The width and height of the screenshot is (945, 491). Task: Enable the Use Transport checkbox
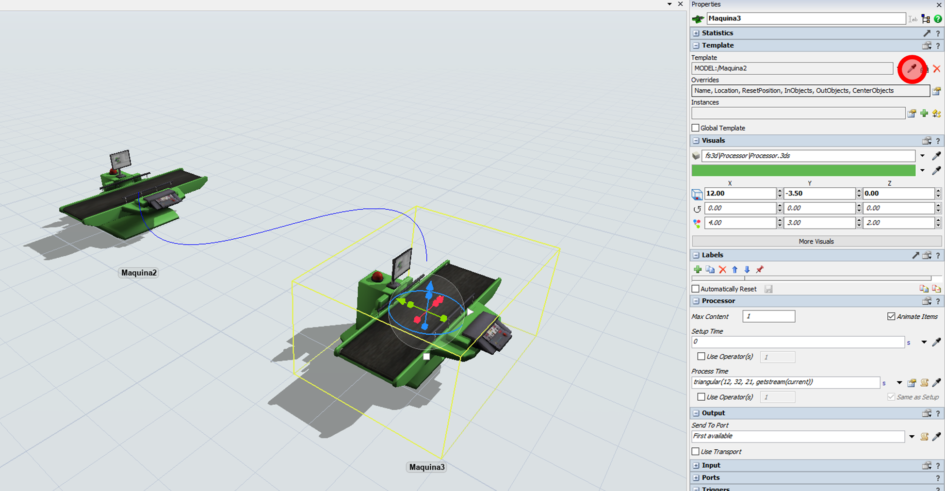pyautogui.click(x=696, y=452)
